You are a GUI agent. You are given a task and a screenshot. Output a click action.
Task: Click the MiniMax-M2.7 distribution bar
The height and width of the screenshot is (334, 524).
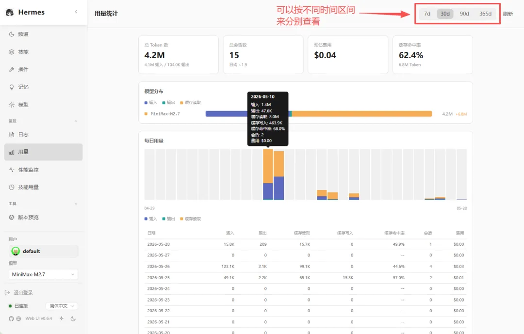pos(318,114)
